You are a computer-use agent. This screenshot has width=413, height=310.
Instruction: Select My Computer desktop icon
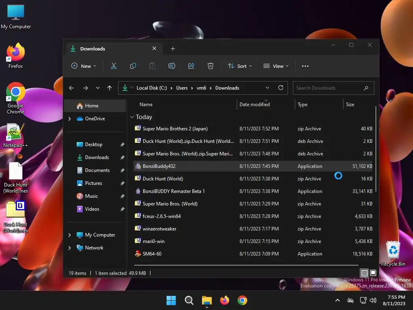click(16, 17)
